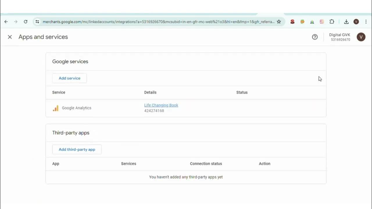The width and height of the screenshot is (372, 209).
Task: Click the Status column header
Action: [242, 92]
